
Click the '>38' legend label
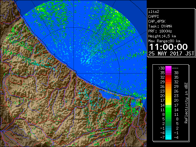point(161,68)
